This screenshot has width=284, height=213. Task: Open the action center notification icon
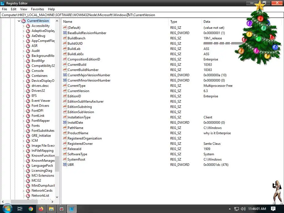pyautogui.click(x=273, y=209)
